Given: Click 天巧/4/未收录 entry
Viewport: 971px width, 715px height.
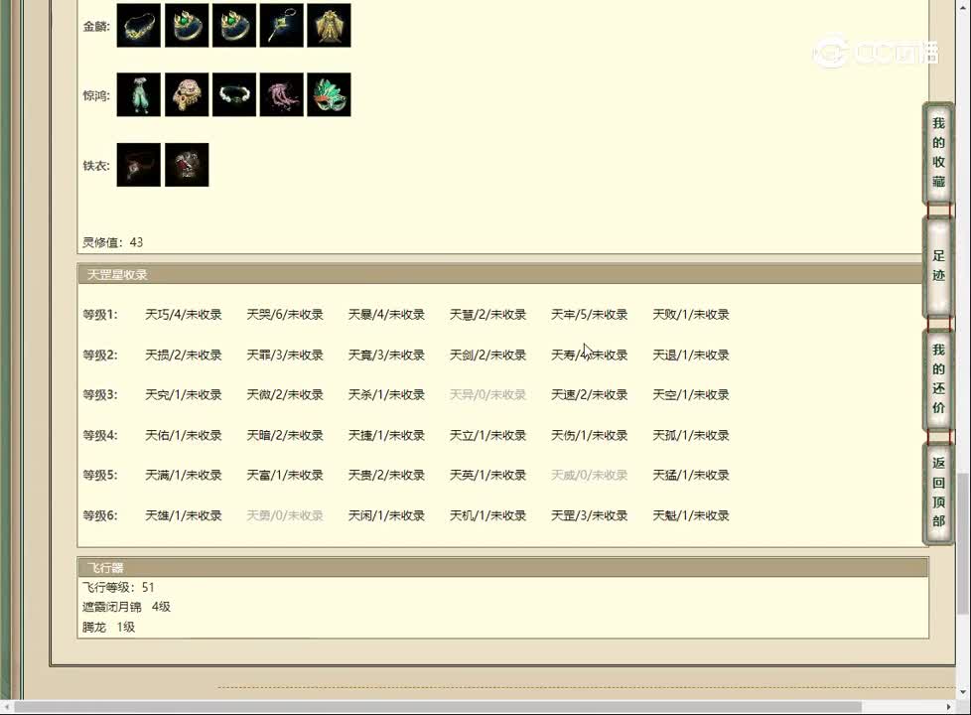Looking at the screenshot, I should [x=184, y=315].
